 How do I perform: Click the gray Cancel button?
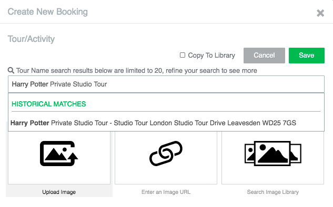(x=264, y=56)
